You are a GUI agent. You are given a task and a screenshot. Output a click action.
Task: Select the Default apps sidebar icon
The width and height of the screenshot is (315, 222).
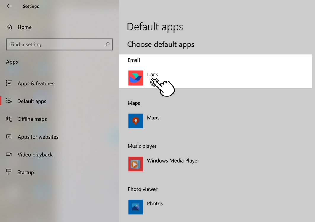[9, 101]
